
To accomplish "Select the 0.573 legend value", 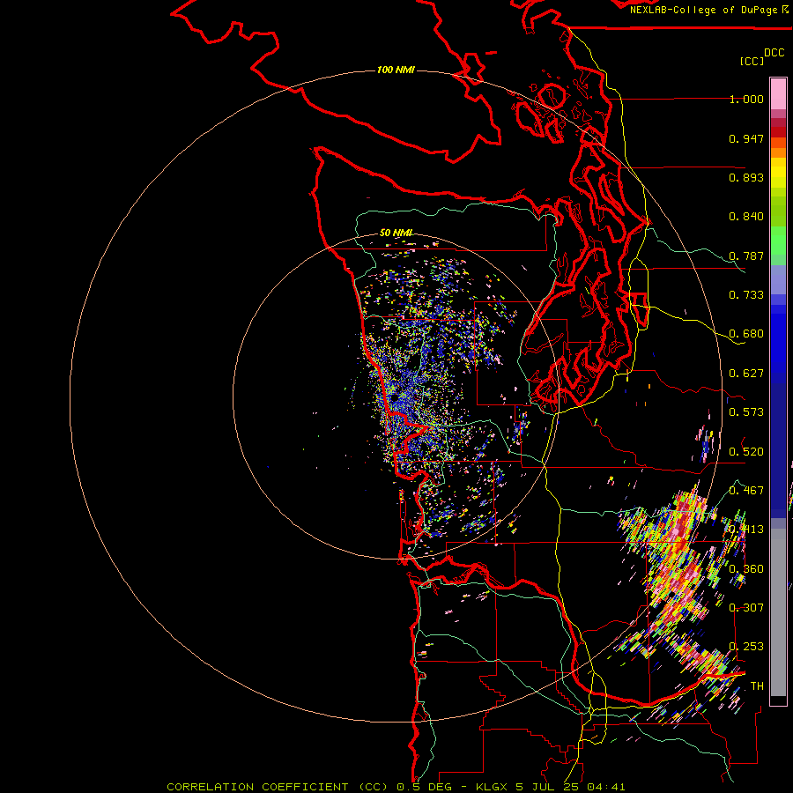I will pyautogui.click(x=746, y=412).
